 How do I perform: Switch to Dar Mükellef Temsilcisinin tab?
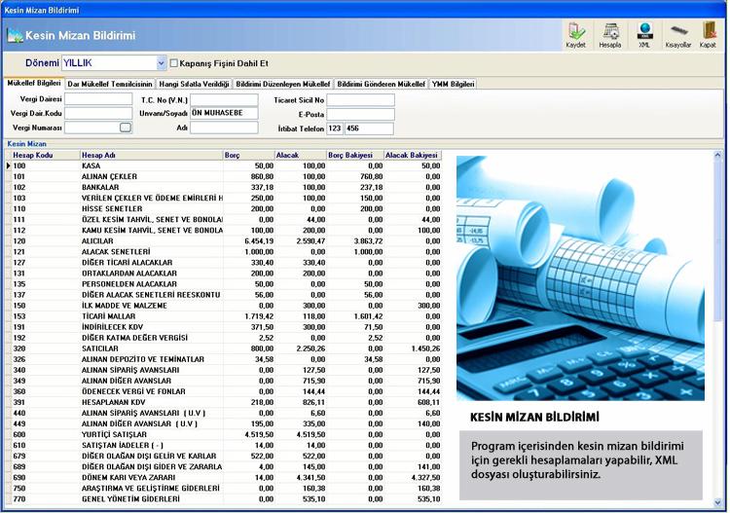(109, 85)
